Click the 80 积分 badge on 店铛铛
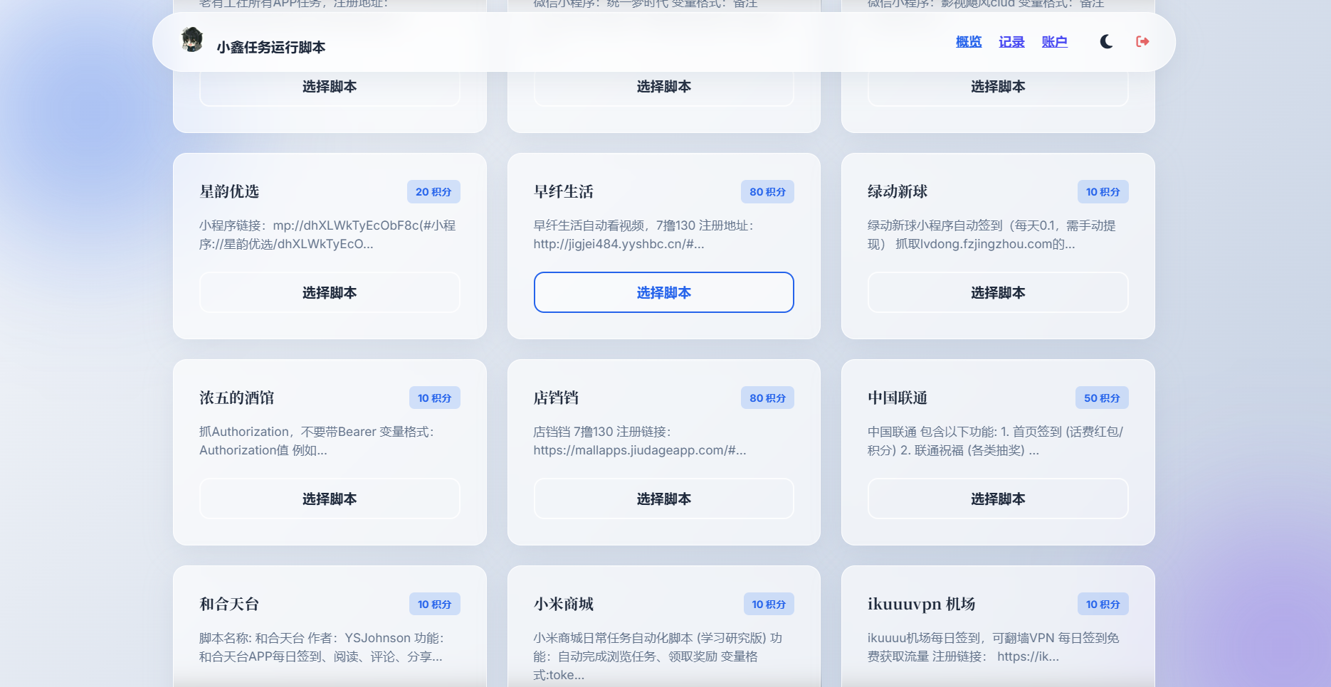 tap(767, 398)
